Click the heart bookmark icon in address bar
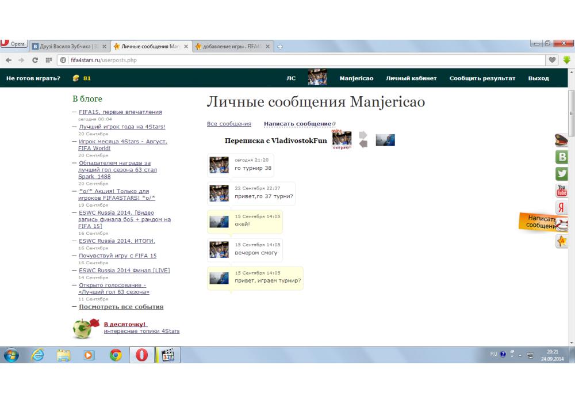This screenshot has height=403, width=575. tap(553, 60)
